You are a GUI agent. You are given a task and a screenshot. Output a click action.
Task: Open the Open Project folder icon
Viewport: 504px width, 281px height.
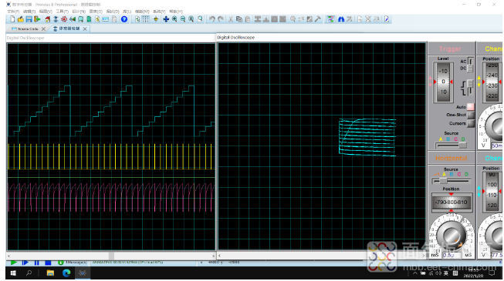coord(21,19)
